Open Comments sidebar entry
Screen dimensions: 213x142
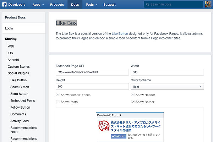18,114
